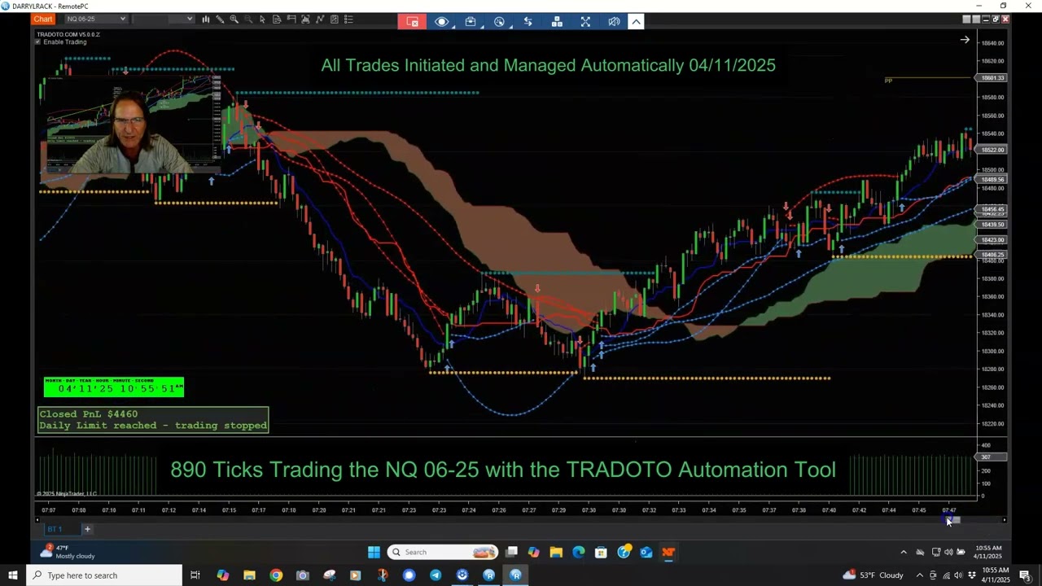
Task: Open local clock 10:55 AM 4/11/2025
Action: (x=994, y=575)
